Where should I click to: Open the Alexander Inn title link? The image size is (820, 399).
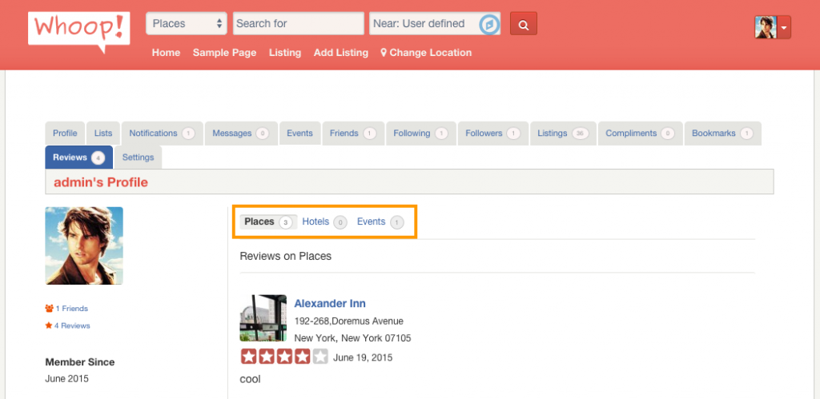point(330,303)
